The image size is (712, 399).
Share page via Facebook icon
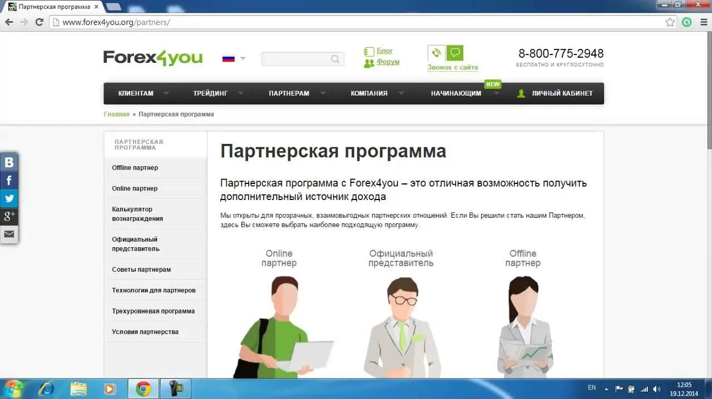pos(9,180)
